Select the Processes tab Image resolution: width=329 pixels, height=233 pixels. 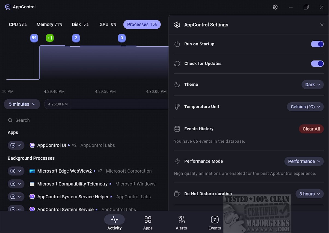(142, 25)
